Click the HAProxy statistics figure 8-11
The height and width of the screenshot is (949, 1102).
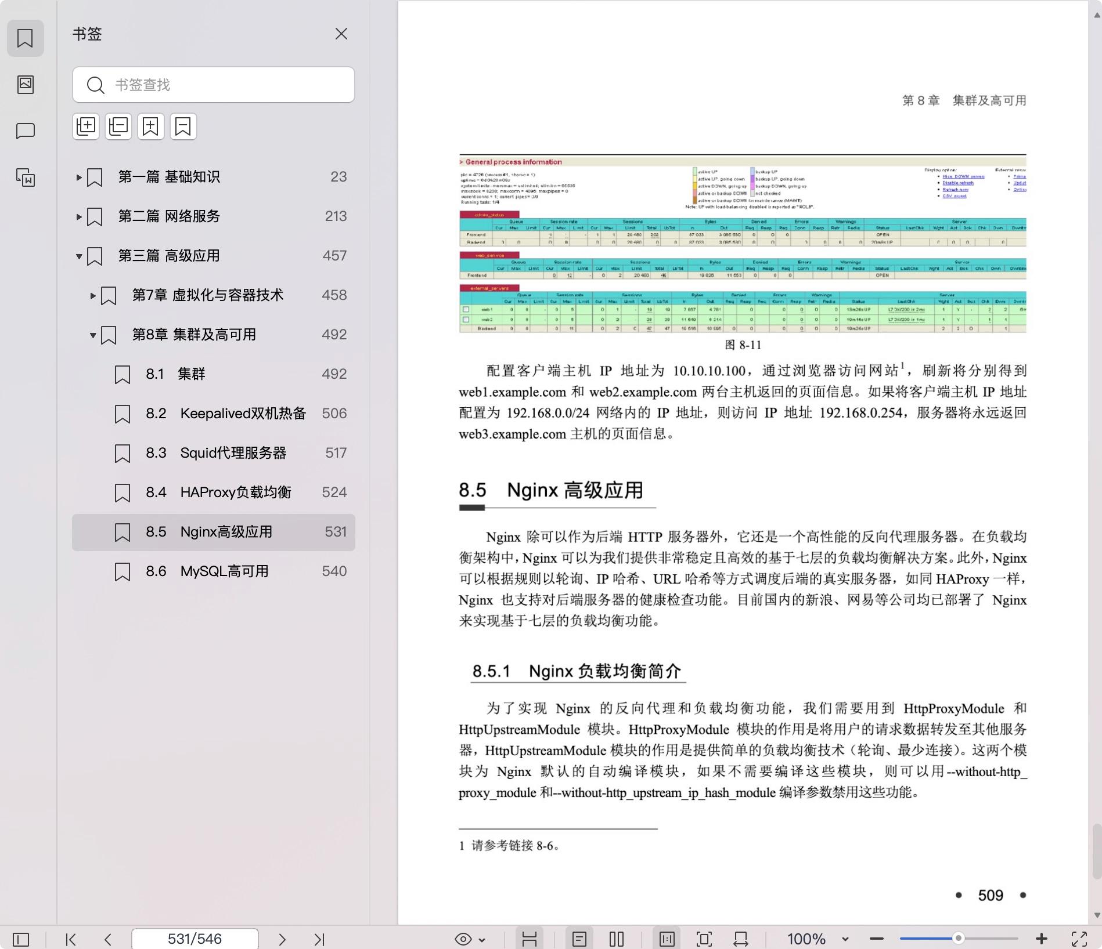click(743, 244)
